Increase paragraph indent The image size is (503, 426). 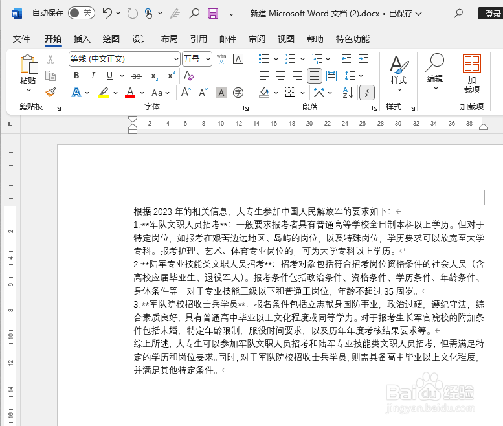click(363, 59)
